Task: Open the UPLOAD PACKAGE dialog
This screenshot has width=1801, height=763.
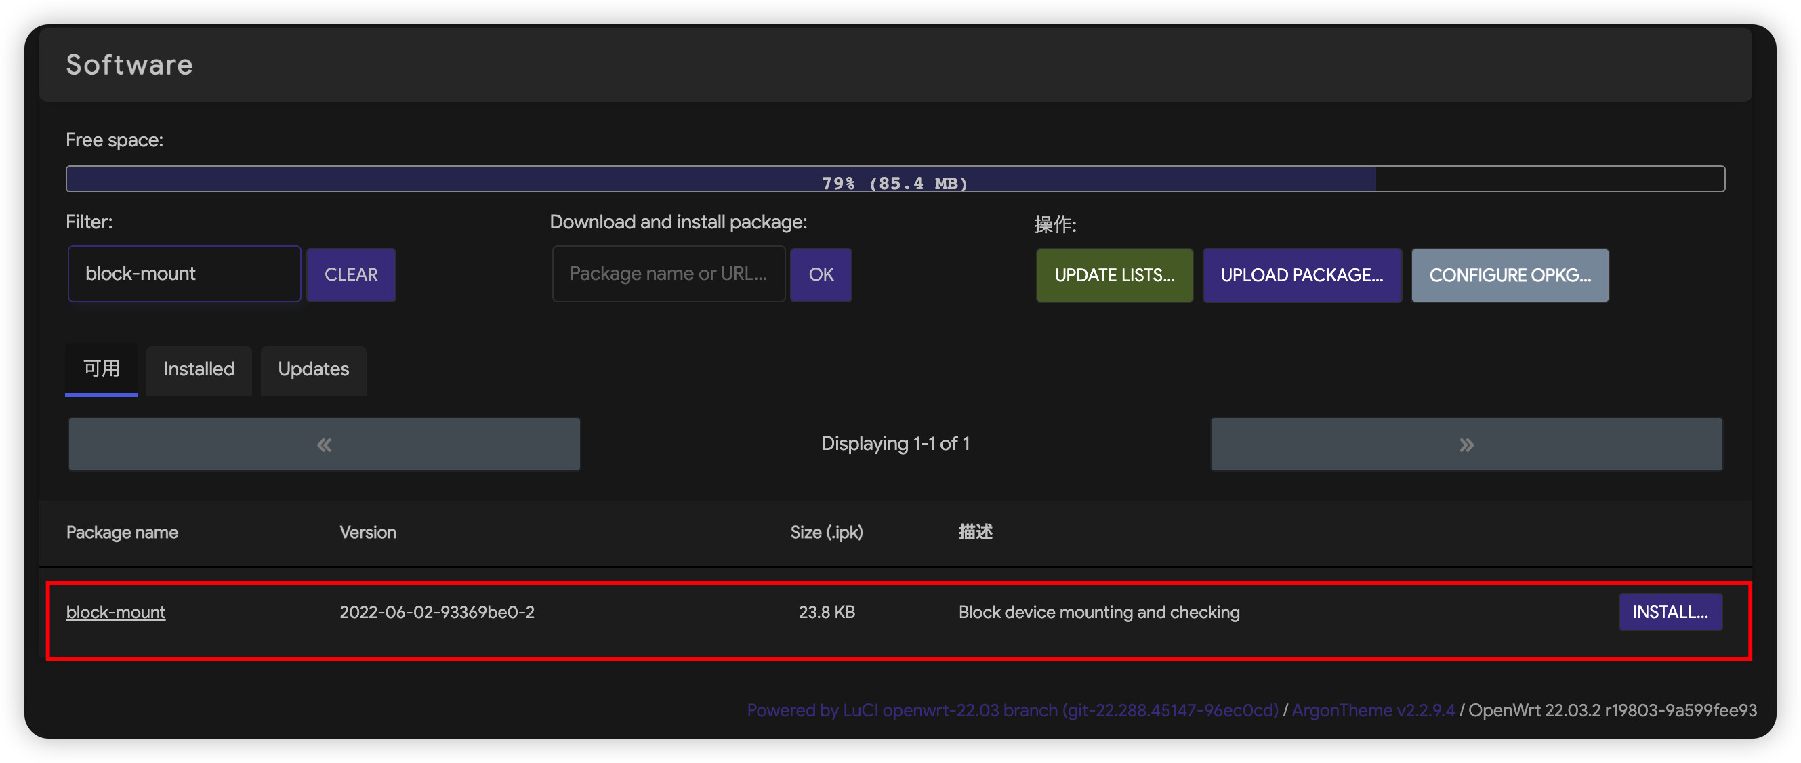Action: 1301,275
